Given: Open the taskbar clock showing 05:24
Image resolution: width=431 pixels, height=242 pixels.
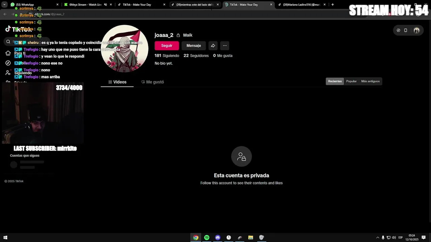Looking at the screenshot, I should click(411, 238).
